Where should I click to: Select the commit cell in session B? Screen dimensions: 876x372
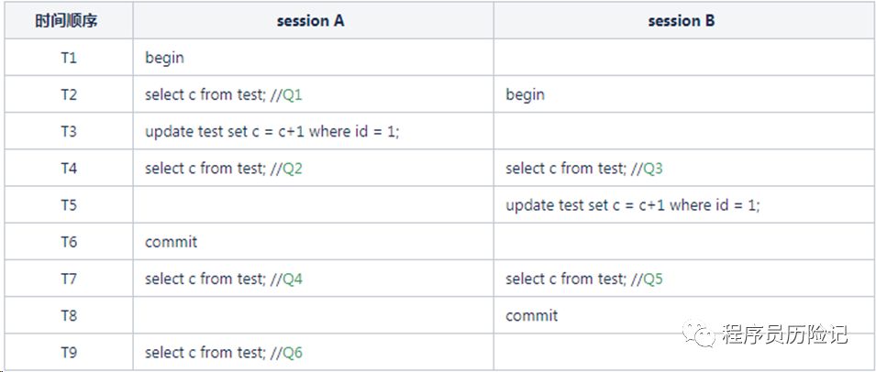pyautogui.click(x=531, y=316)
